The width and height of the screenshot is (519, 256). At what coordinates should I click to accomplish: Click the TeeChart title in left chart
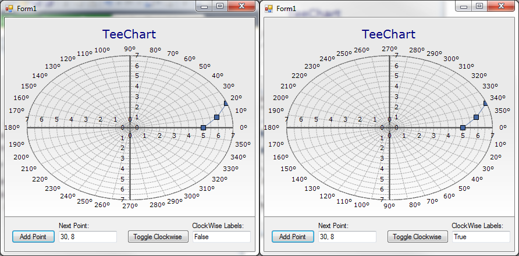tap(129, 34)
